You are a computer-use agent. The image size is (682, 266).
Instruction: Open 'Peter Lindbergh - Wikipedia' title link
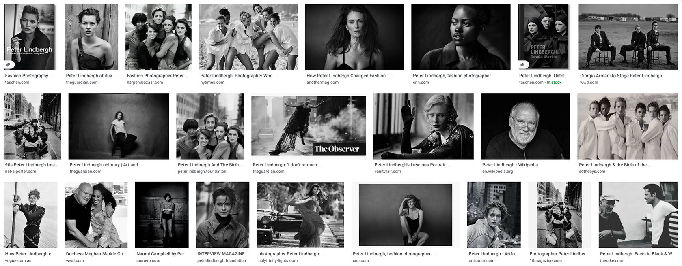pos(510,165)
